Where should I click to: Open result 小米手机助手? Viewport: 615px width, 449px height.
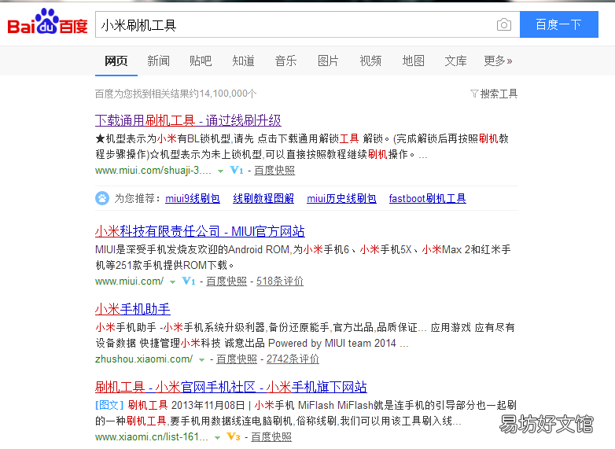[133, 309]
